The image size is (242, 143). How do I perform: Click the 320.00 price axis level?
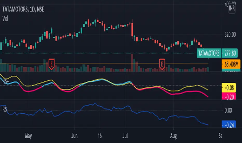(230, 35)
